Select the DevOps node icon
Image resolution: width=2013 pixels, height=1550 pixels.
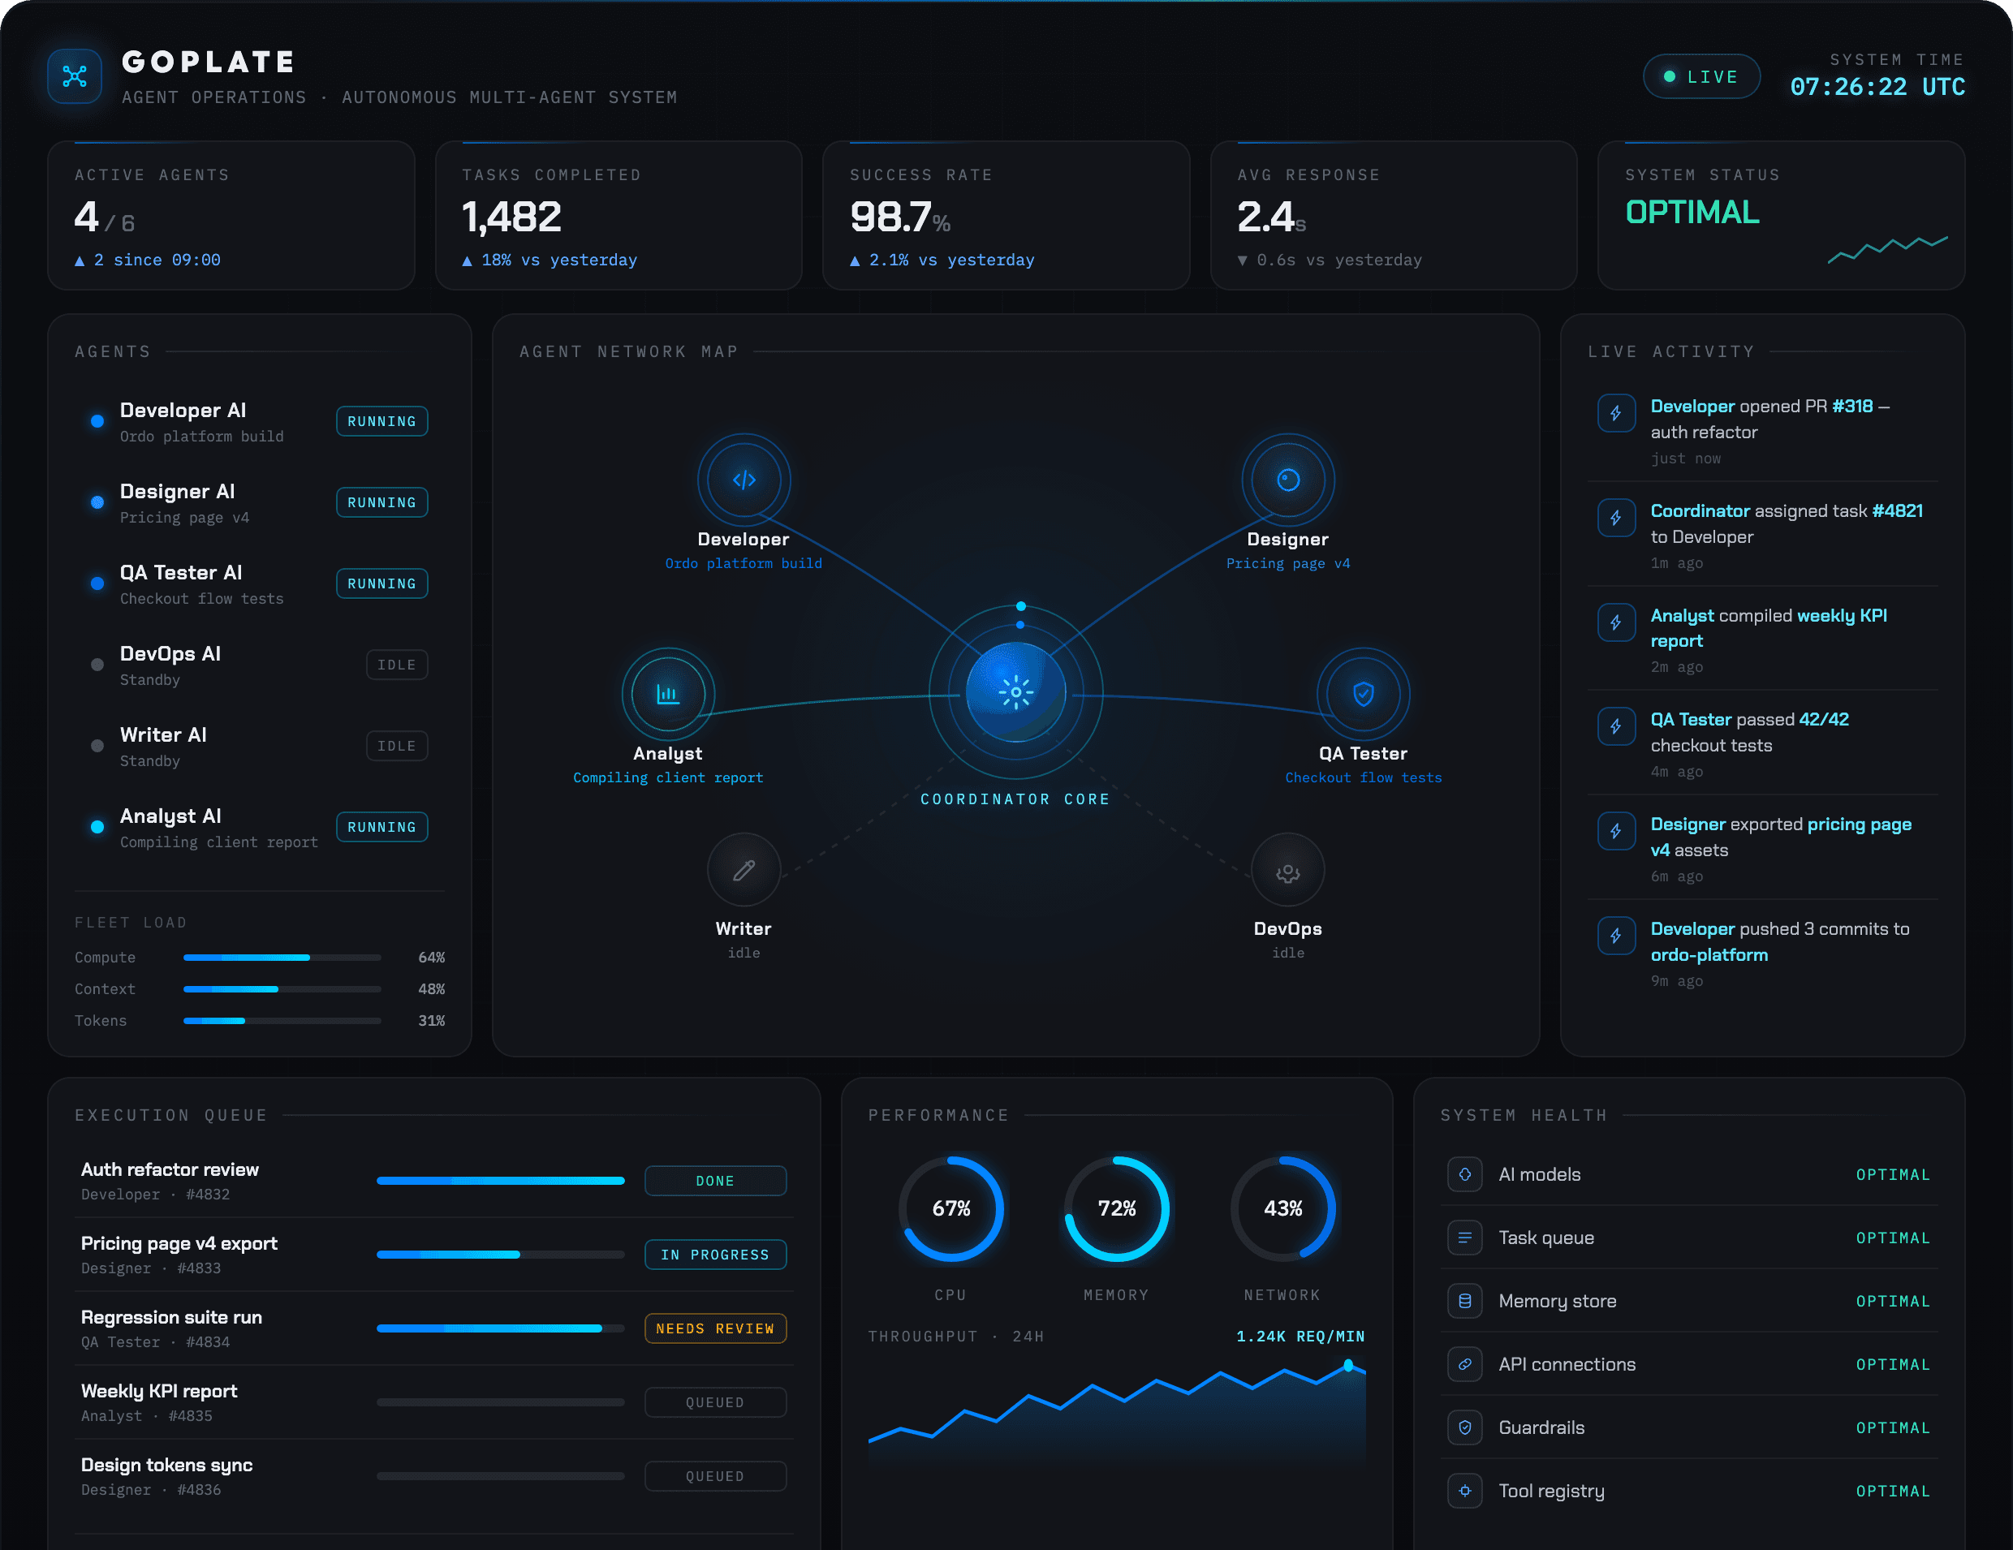click(x=1287, y=870)
